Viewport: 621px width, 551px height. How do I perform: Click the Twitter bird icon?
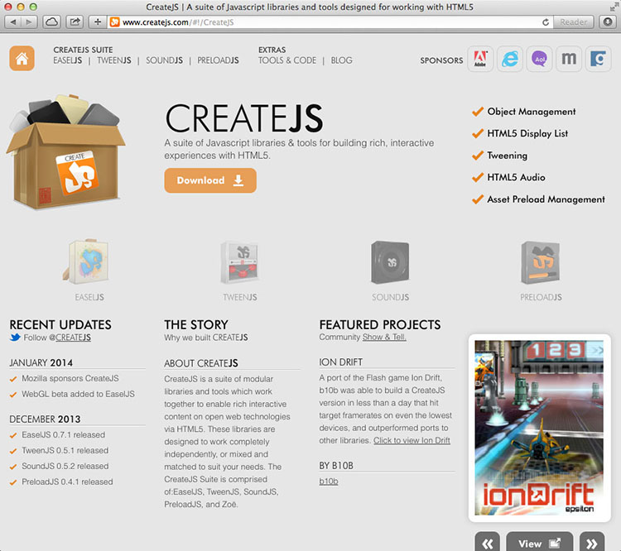click(15, 338)
